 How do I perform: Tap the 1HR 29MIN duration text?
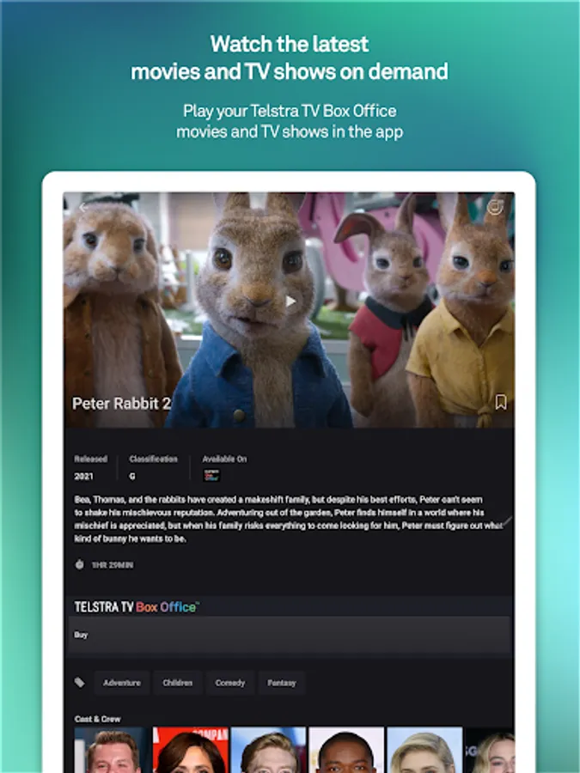tap(113, 565)
